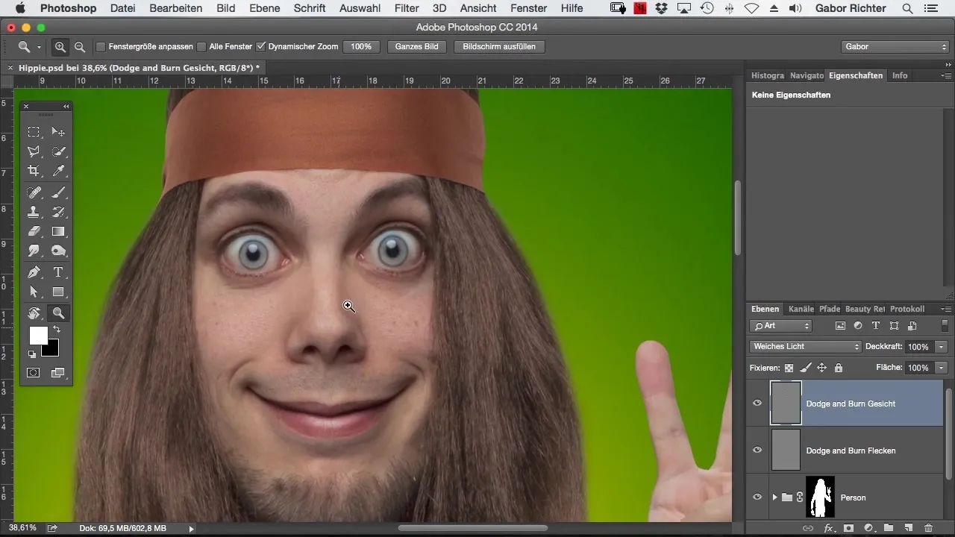Click Zoom In mode in options bar

(x=61, y=46)
